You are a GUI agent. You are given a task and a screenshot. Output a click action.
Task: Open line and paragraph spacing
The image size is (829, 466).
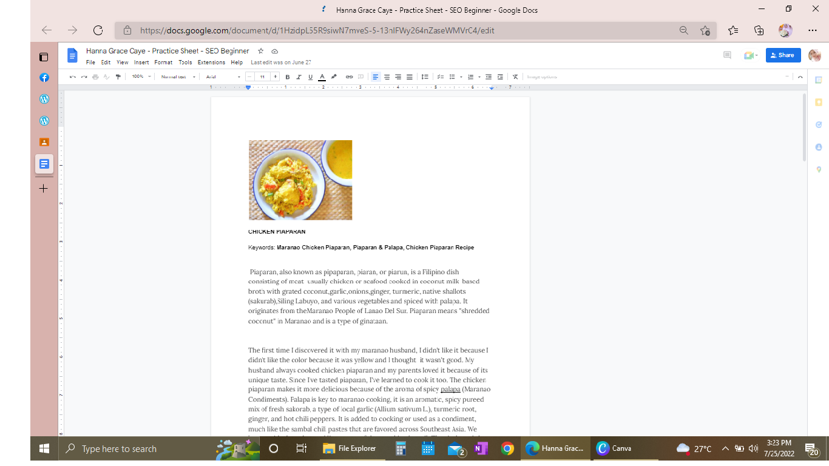425,77
